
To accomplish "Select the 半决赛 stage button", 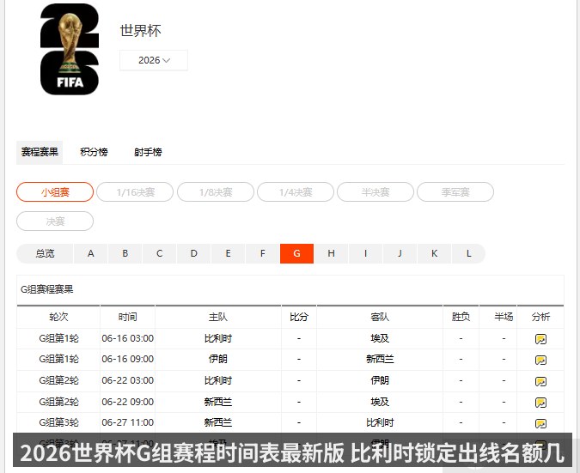I will pyautogui.click(x=375, y=192).
